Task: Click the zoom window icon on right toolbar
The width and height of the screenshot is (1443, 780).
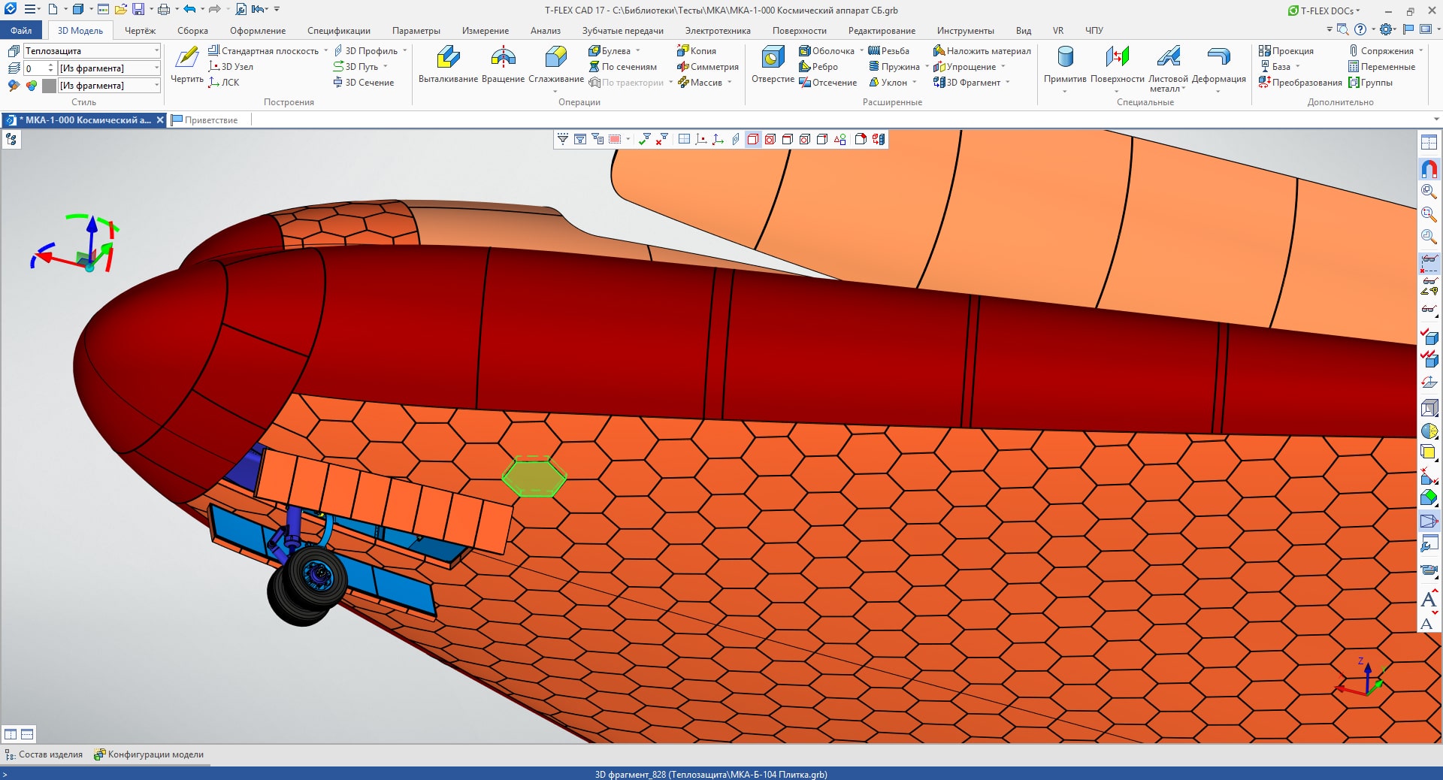Action: tap(1429, 214)
